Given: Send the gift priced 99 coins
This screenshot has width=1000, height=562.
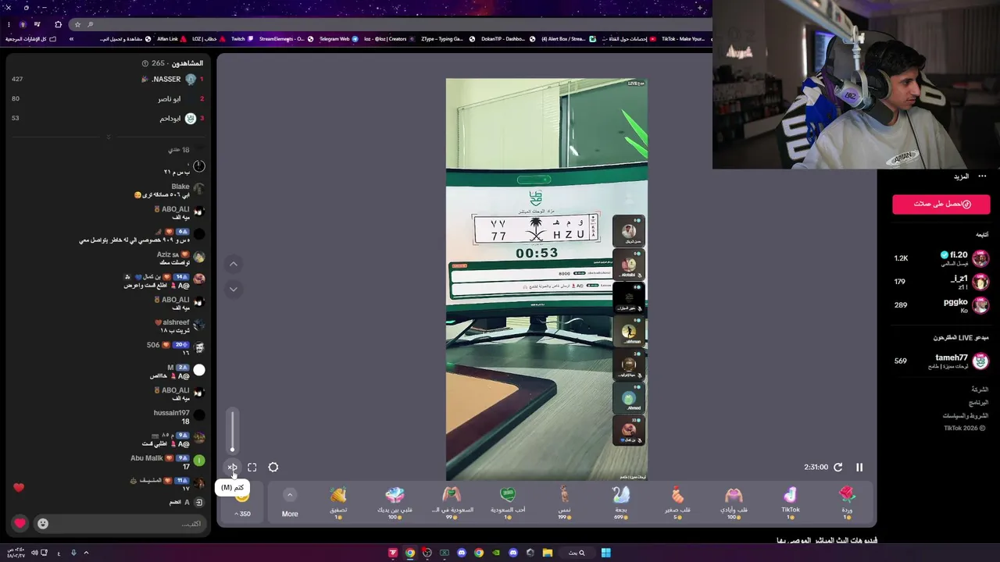Looking at the screenshot, I should pyautogui.click(x=452, y=502).
